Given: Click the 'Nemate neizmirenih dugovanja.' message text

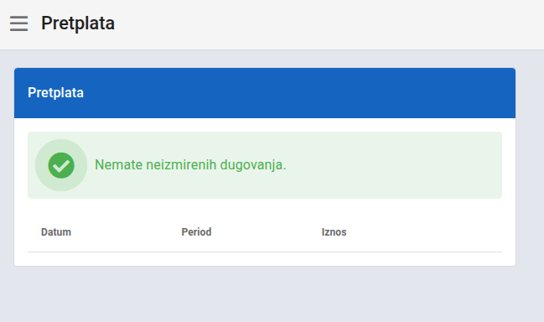Looking at the screenshot, I should pos(190,165).
